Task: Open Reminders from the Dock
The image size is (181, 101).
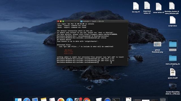Action: [52, 99]
